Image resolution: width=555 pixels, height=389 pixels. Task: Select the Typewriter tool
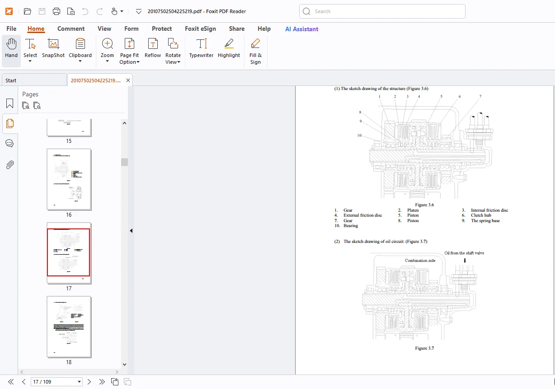point(201,48)
